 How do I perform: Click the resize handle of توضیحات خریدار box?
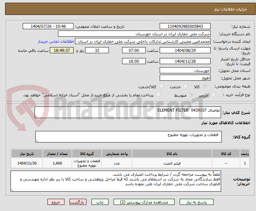point(12,190)
